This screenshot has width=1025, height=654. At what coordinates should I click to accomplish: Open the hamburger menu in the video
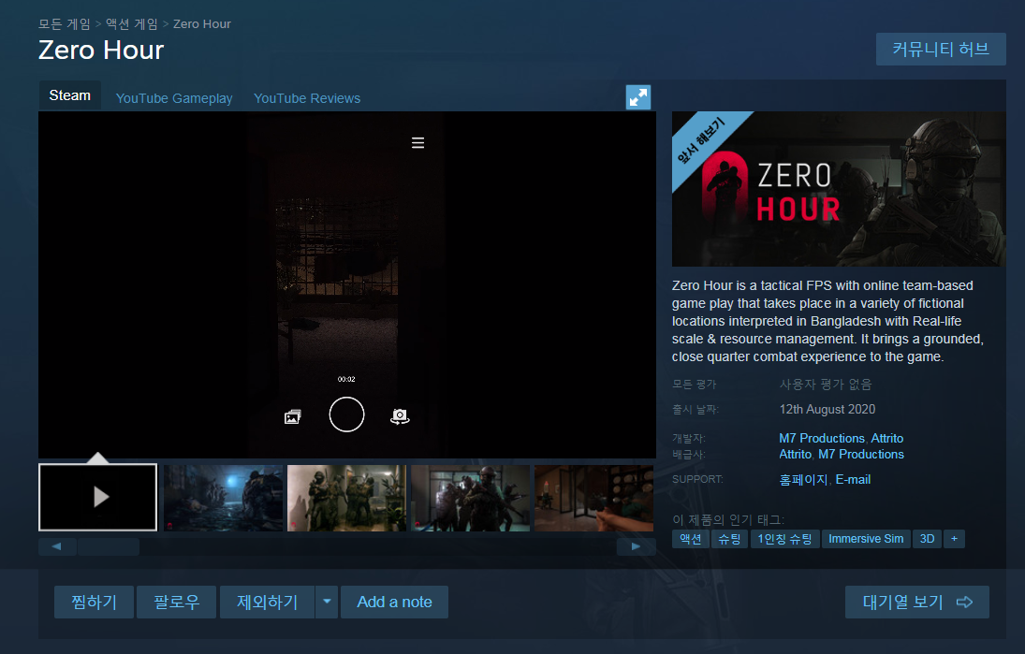(417, 142)
